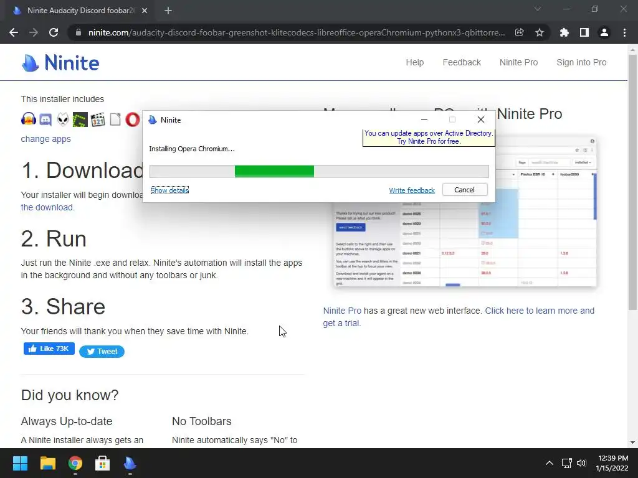Open the Help page link
Screen dimensions: 638x478
[414, 63]
